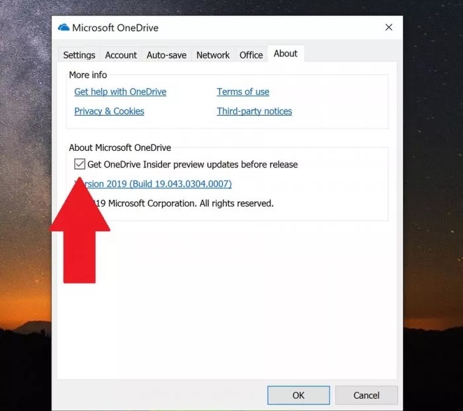
Task: Click the More info group label
Action: click(x=88, y=75)
